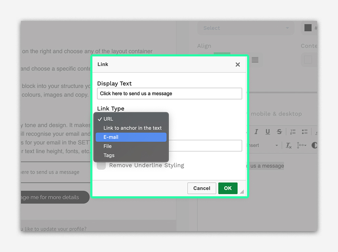
Task: Click the dark color swatch near the hex field
Action: [308, 27]
